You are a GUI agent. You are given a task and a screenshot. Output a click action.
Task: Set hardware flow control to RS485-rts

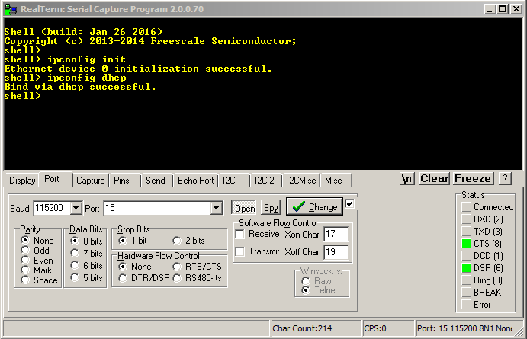(x=177, y=278)
